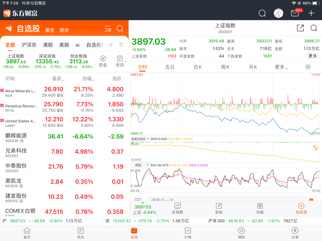The image size is (322, 241).
Task: Expand index strip right arrow
Action: [x=126, y=61]
